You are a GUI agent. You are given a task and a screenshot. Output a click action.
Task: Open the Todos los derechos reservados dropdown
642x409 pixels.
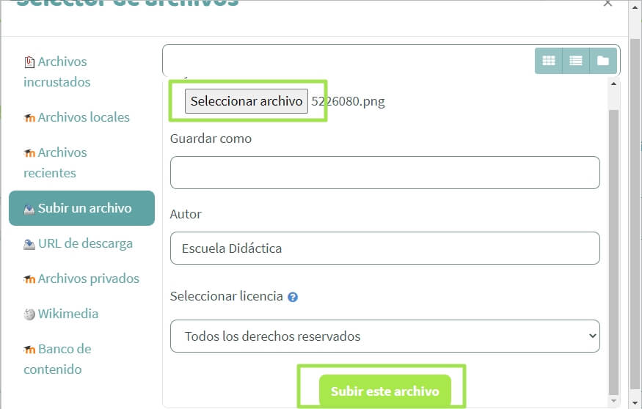coord(385,336)
